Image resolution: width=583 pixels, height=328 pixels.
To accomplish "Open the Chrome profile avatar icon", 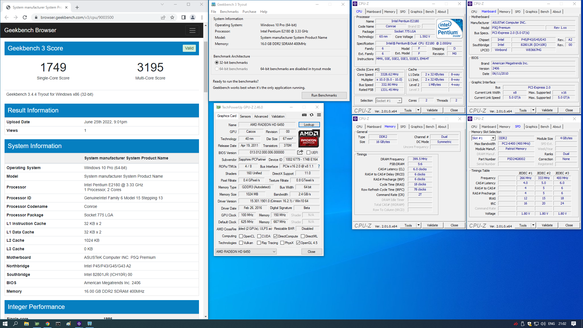I will [x=193, y=17].
